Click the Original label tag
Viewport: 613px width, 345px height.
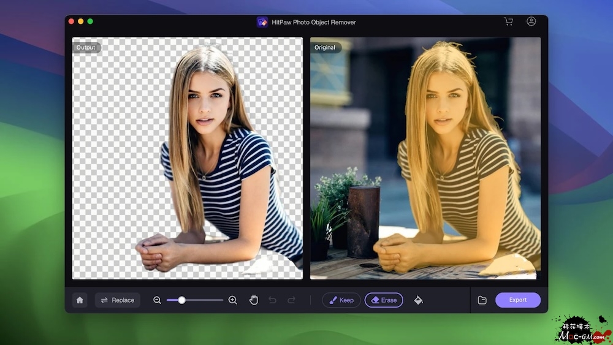(x=325, y=47)
